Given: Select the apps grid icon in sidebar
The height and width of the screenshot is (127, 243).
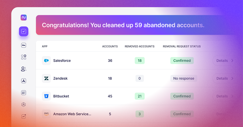Looking at the screenshot, I should (x=24, y=57).
